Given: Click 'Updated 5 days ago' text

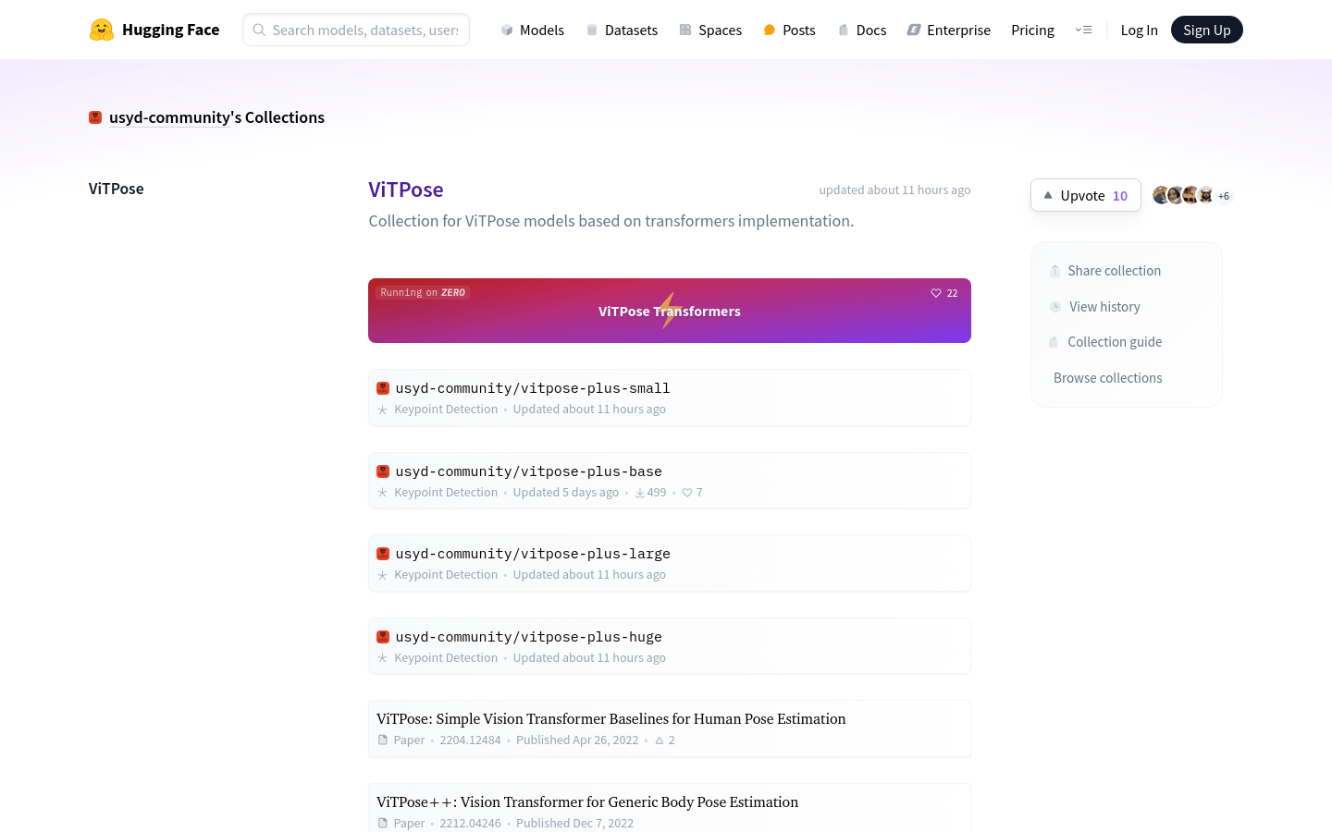Looking at the screenshot, I should click(x=566, y=493).
